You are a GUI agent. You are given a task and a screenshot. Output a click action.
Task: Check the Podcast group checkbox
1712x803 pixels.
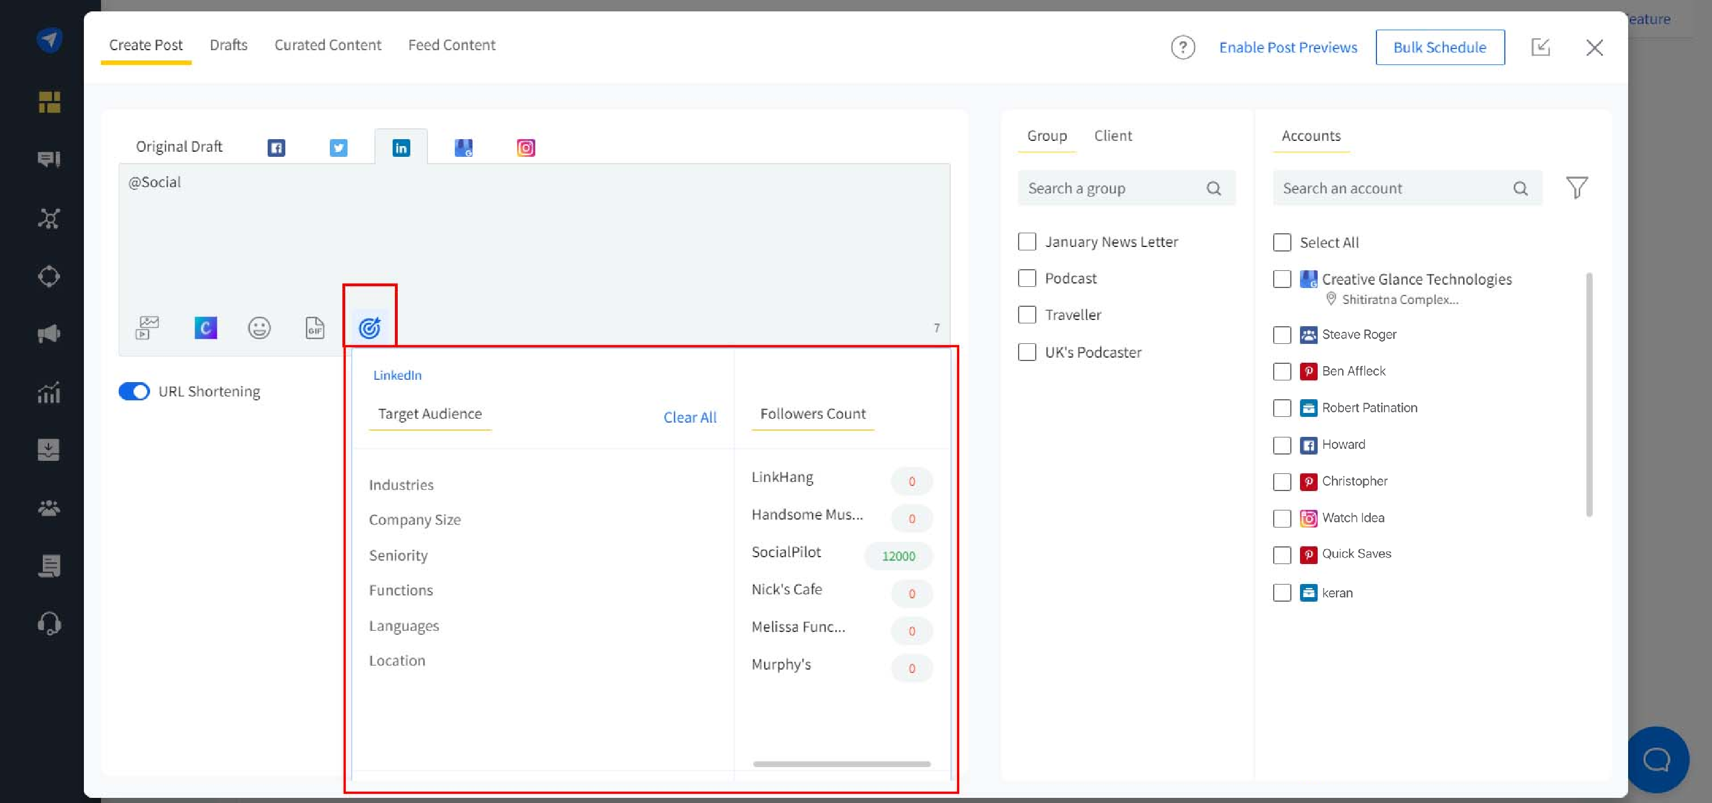point(1027,278)
